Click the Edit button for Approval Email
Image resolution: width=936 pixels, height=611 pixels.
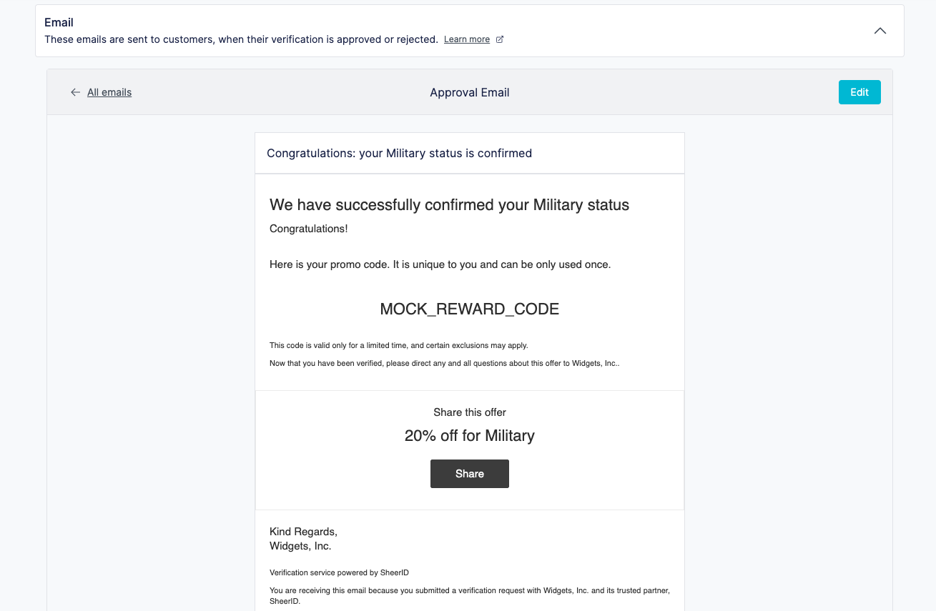[x=859, y=92]
